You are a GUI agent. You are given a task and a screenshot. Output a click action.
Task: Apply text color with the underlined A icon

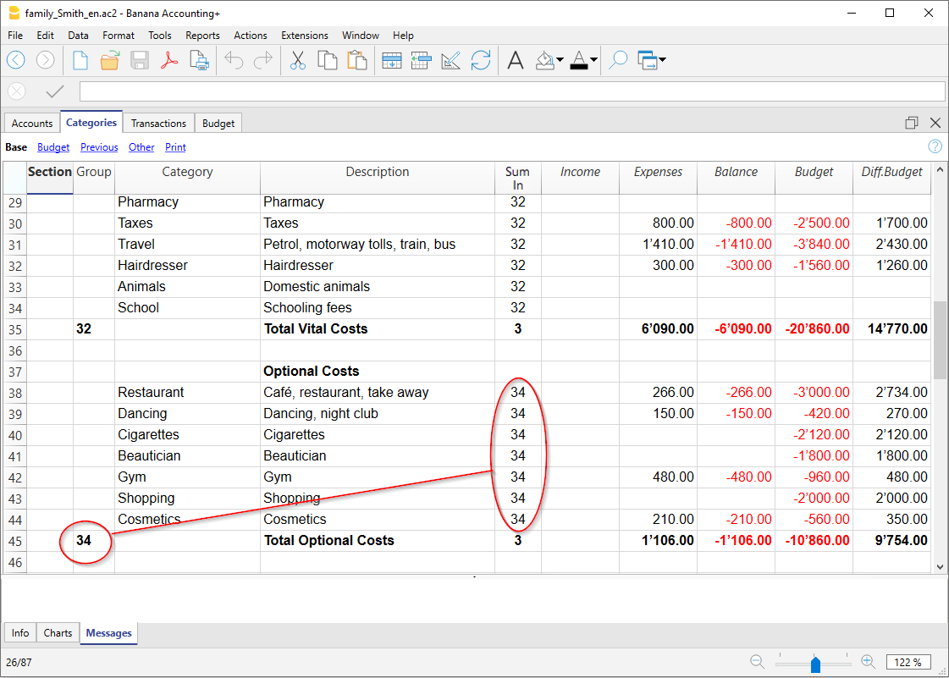[x=579, y=61]
